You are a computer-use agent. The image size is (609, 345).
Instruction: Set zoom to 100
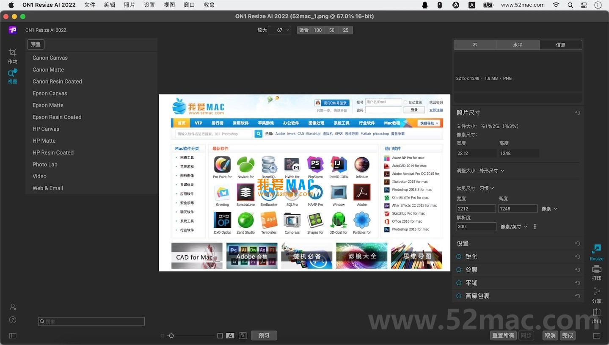point(318,30)
